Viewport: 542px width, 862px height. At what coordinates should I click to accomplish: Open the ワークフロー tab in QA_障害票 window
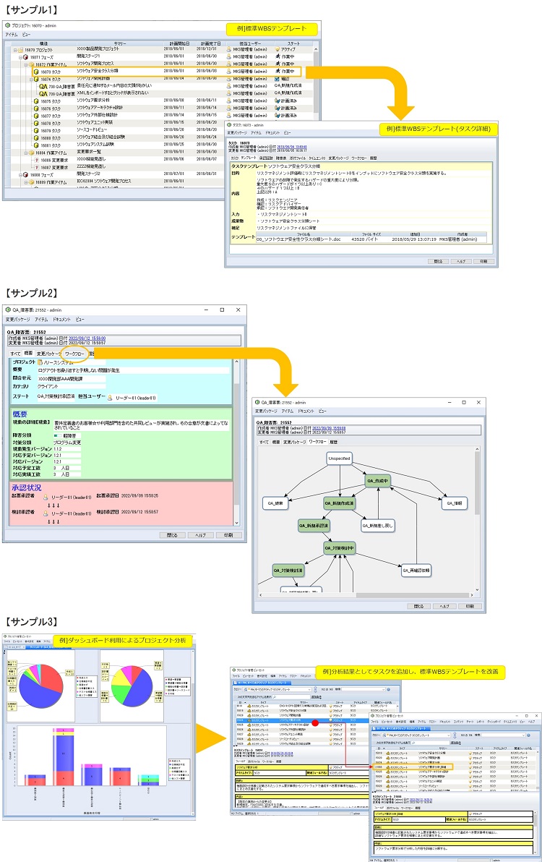pos(75,354)
